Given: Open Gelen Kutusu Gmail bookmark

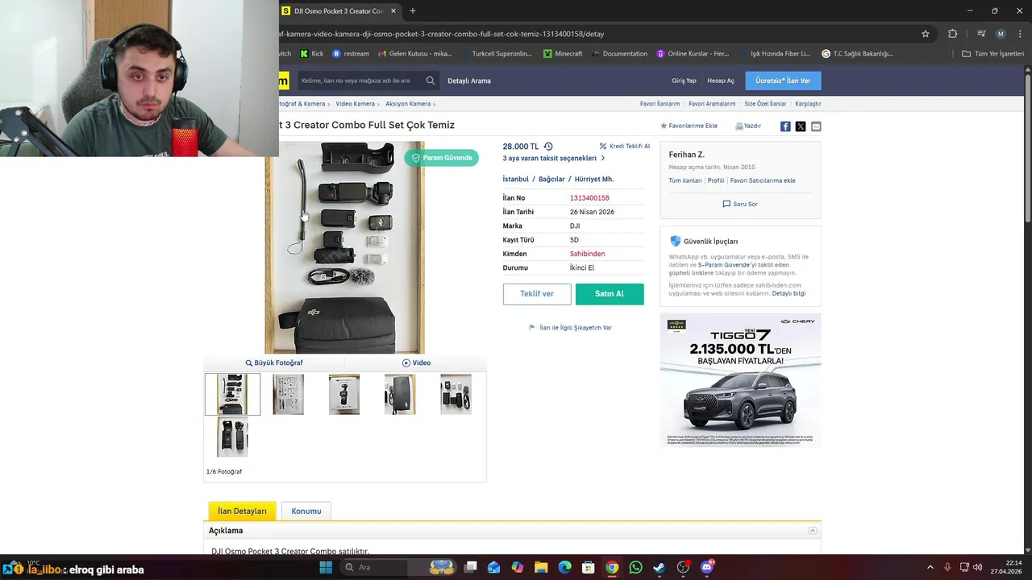Looking at the screenshot, I should pos(415,54).
